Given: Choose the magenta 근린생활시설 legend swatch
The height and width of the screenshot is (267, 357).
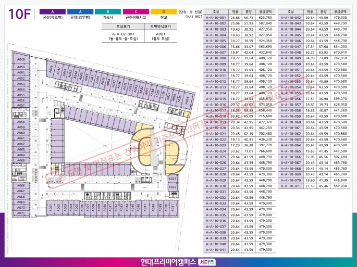Looking at the screenshot, I should [136, 11].
